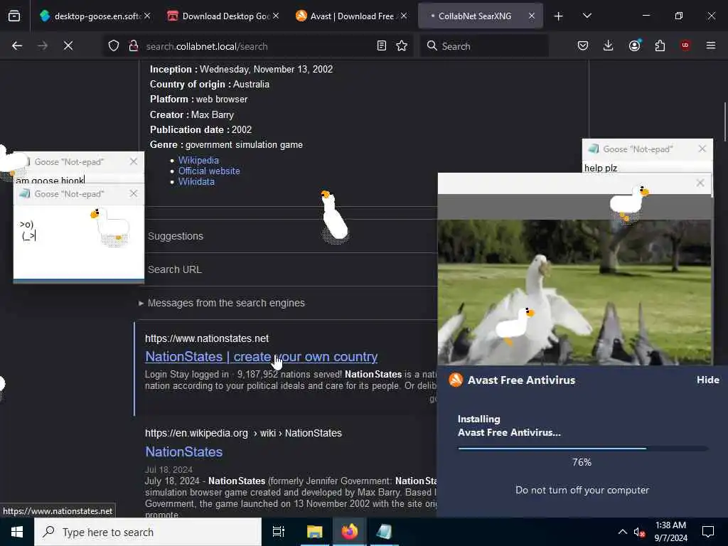Viewport: 728px width, 546px height.
Task: Open the Windows Start menu
Action: click(x=17, y=532)
